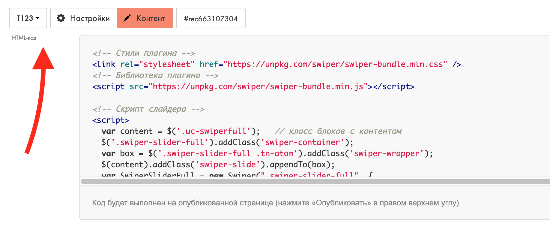The image size is (550, 242).
Task: Click the gear icon in Настройки
Action: [x=61, y=18]
